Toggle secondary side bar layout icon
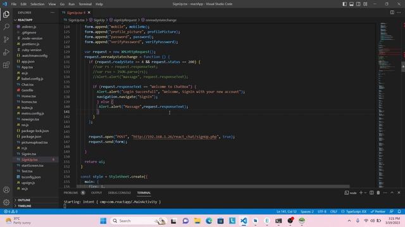Image resolution: width=405 pixels, height=227 pixels. 358,4
